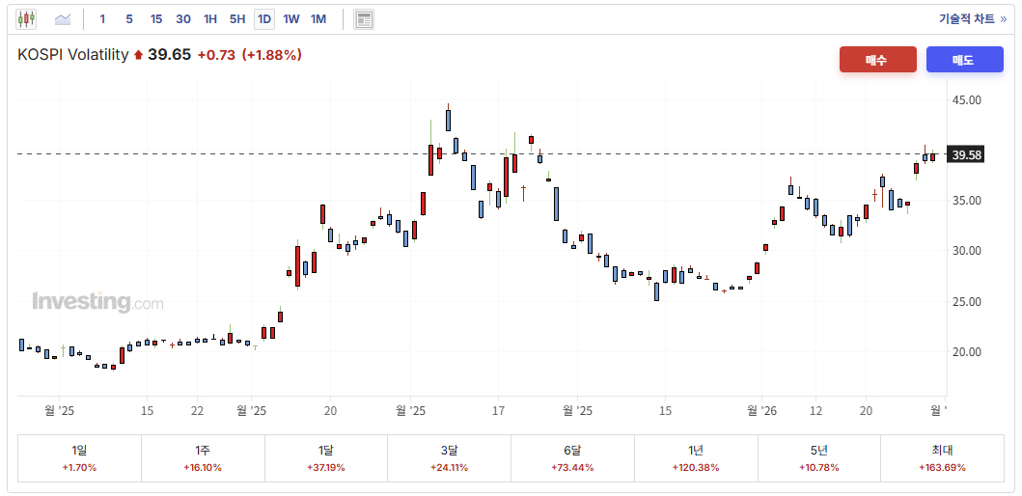1022x496 pixels.
Task: Click the date label 17 on time axis
Action: tap(499, 411)
